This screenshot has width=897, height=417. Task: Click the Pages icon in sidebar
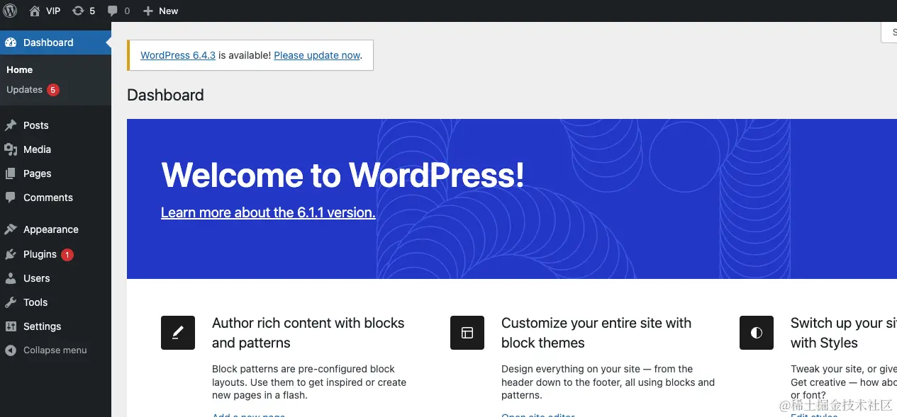coord(11,173)
